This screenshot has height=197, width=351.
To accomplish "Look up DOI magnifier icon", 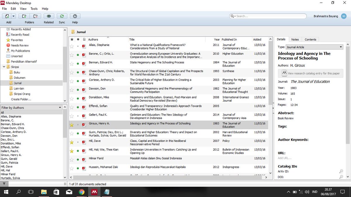I will pos(341,177).
